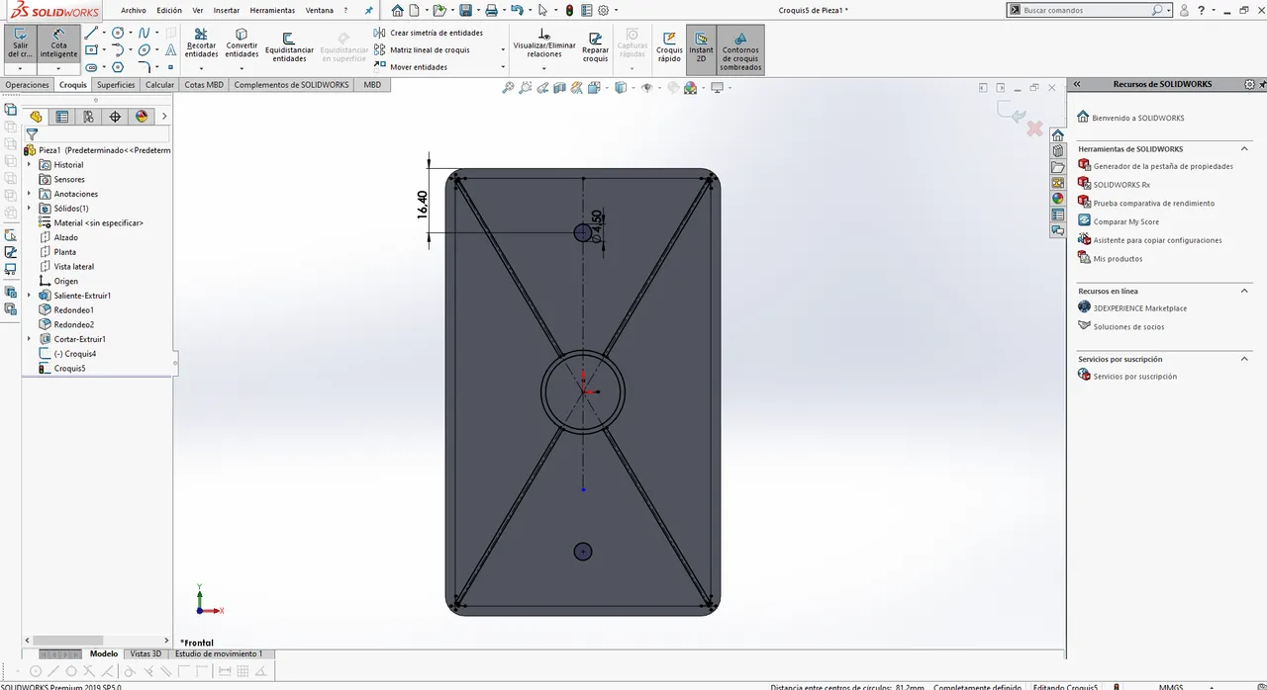Open the FeatureManager design tree tab
Image resolution: width=1267 pixels, height=690 pixels.
37,117
